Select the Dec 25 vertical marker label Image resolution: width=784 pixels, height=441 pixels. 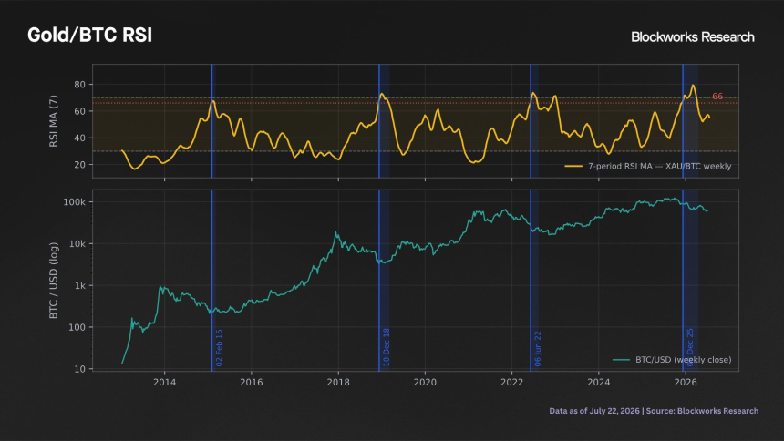click(690, 347)
